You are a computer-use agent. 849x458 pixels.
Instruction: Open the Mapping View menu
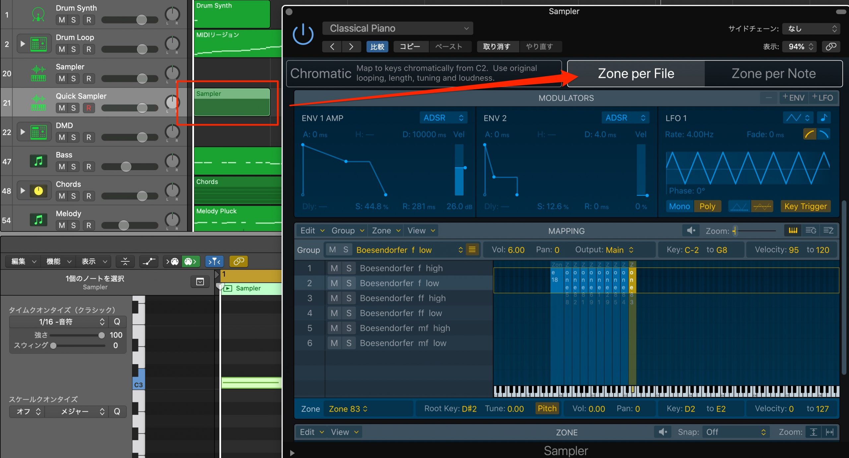tap(421, 230)
